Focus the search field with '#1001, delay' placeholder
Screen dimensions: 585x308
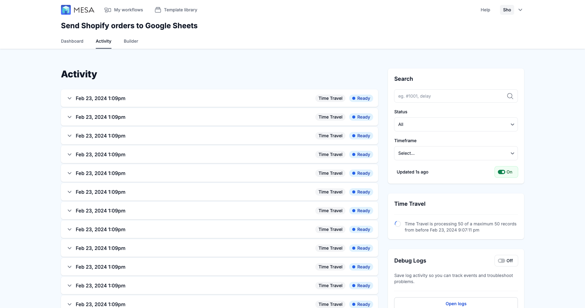[x=456, y=96]
